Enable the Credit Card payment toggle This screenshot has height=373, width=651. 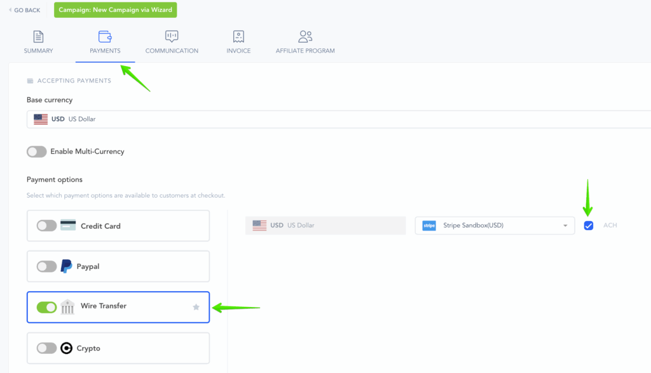point(46,226)
